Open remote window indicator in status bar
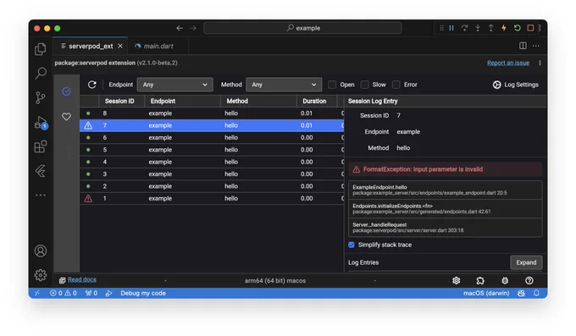 click(x=37, y=293)
